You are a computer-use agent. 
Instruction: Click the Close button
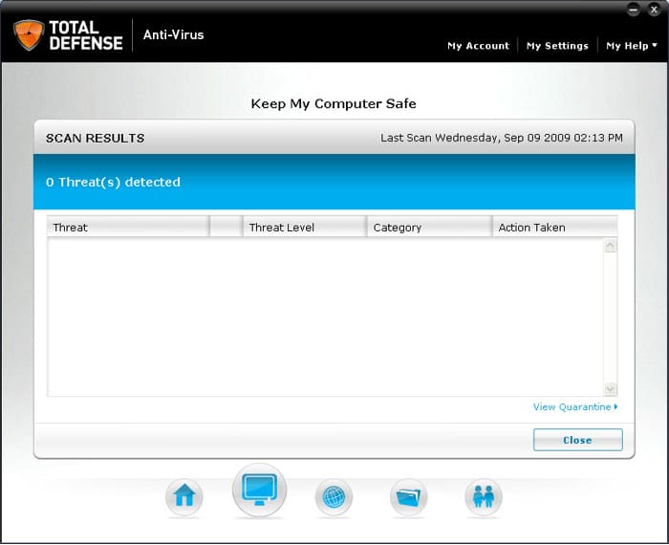(577, 440)
